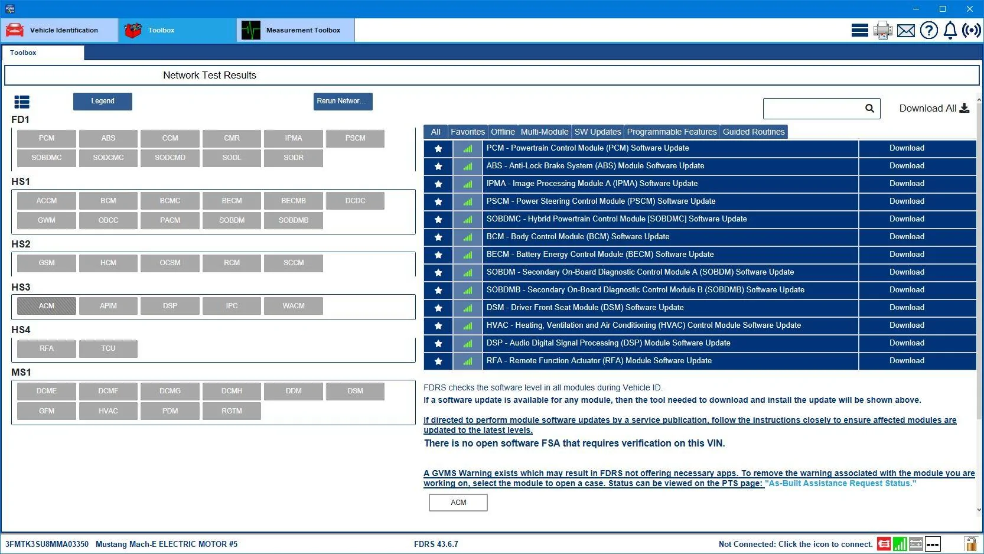
Task: Click signal bars icon in SOBDM update row
Action: coord(468,273)
